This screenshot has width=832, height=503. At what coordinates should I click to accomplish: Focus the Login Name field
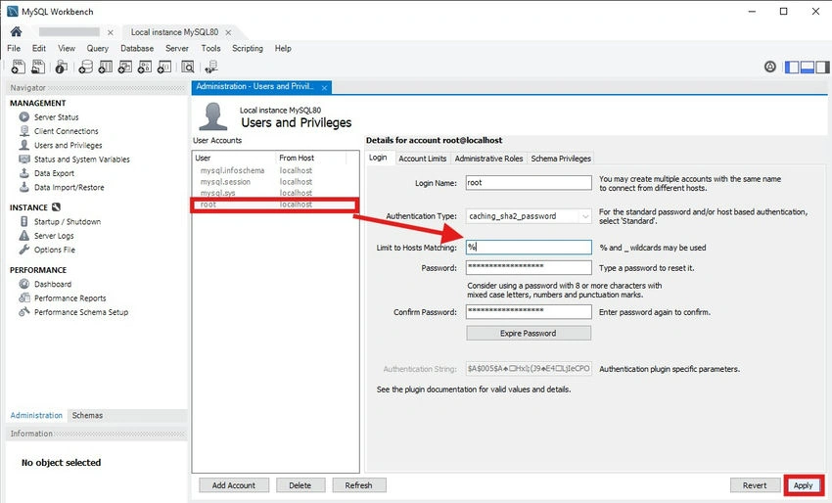pyautogui.click(x=529, y=183)
